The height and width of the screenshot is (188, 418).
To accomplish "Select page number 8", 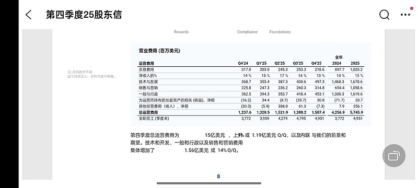I will [218, 177].
